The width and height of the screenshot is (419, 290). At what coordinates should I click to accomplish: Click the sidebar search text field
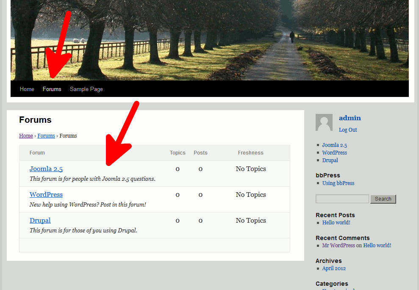[342, 199]
